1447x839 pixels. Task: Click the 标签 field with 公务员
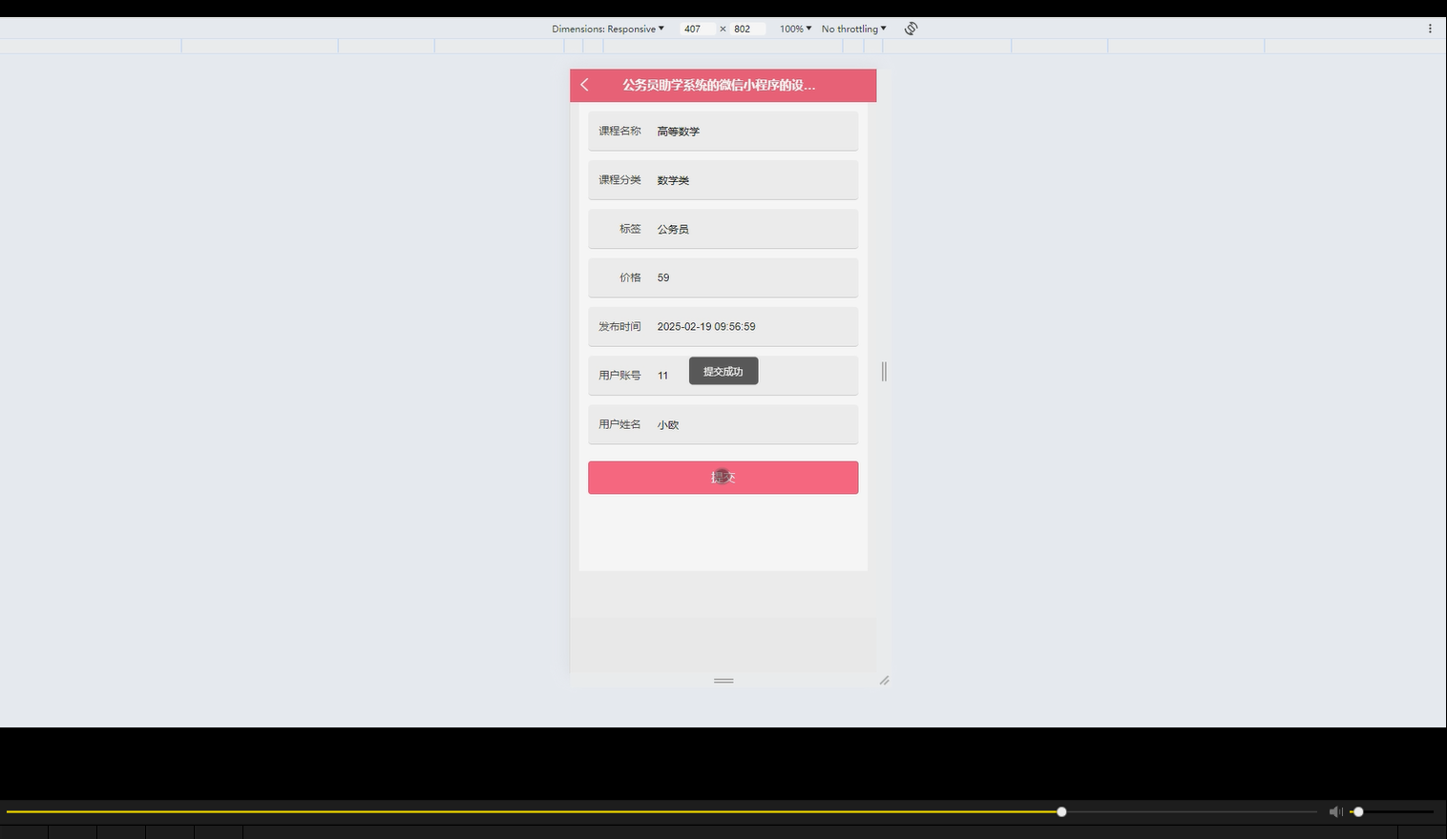coord(723,229)
